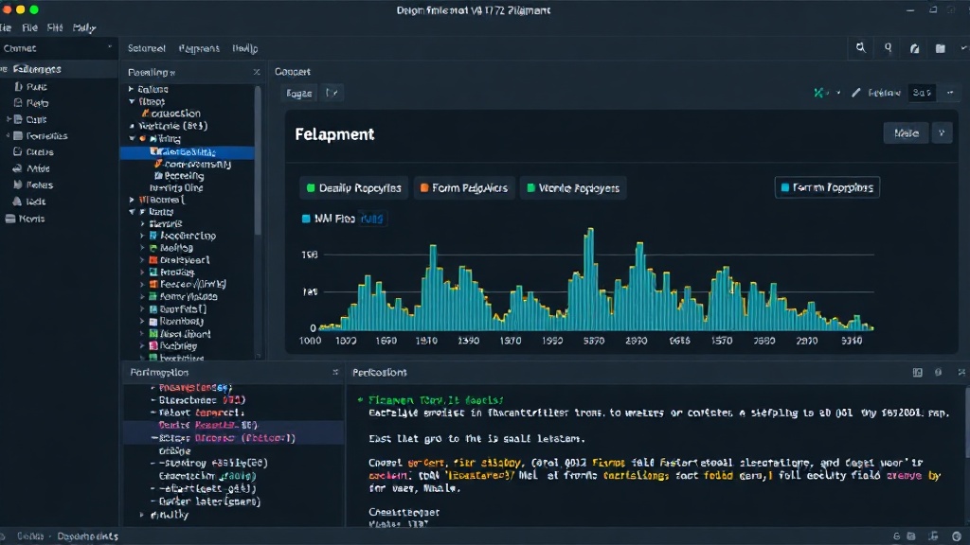Toggle the green Wonde Popioyers legend chip

click(573, 188)
